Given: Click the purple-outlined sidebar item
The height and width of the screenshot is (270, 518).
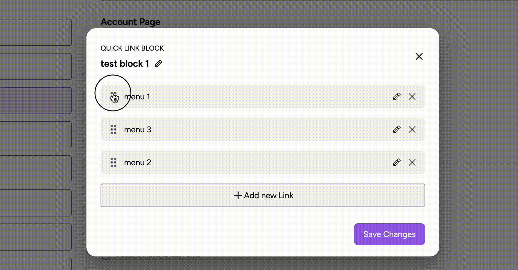Looking at the screenshot, I should click(x=35, y=101).
